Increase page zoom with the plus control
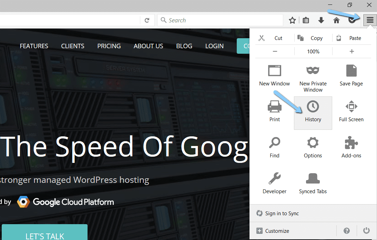Viewport: 377px width, 240px height. [351, 51]
